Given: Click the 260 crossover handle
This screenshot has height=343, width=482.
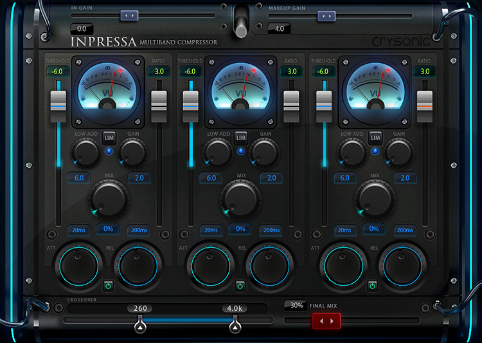Looking at the screenshot, I should (140, 324).
